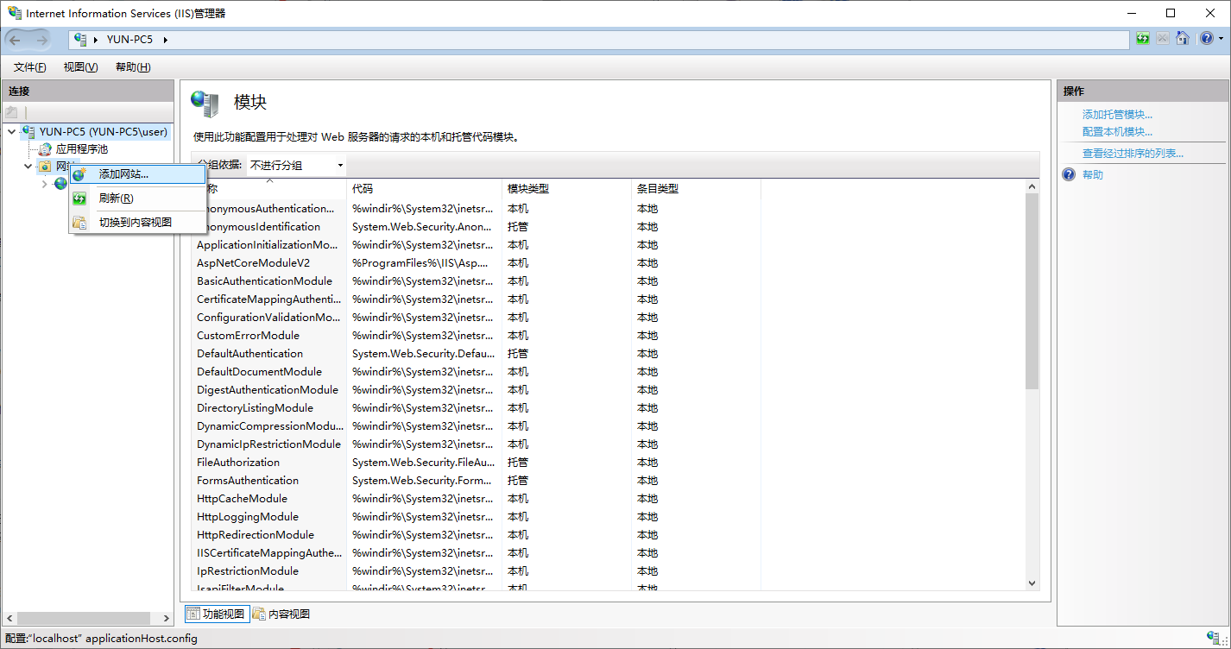Screen dimensions: 1231x649
Task: Click the back navigation arrow
Action: click(16, 40)
